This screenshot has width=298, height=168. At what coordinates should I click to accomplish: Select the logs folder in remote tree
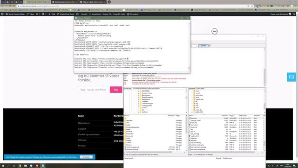click(x=196, y=104)
